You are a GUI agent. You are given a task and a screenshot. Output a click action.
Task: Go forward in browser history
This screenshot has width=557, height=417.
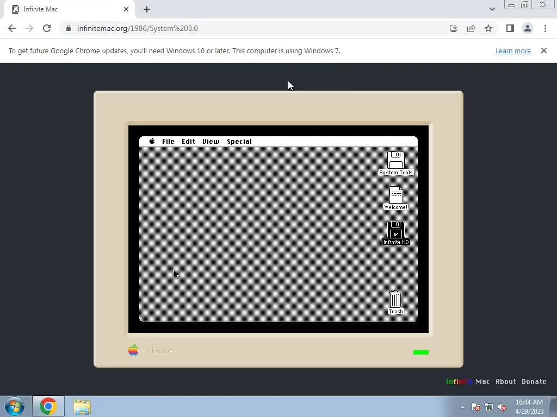click(x=29, y=28)
